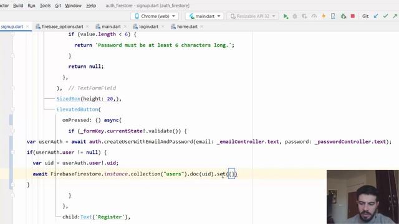
Task: Click _formKey in the validate line
Action: pos(91,131)
